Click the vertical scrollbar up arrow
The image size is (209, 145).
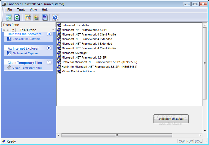pyautogui.click(x=205, y=25)
